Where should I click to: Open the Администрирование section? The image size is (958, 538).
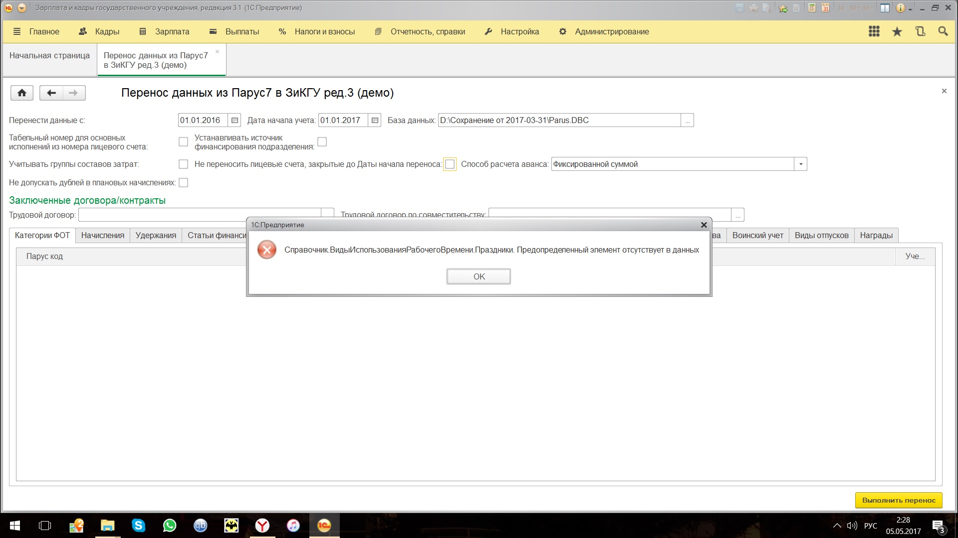click(x=604, y=31)
